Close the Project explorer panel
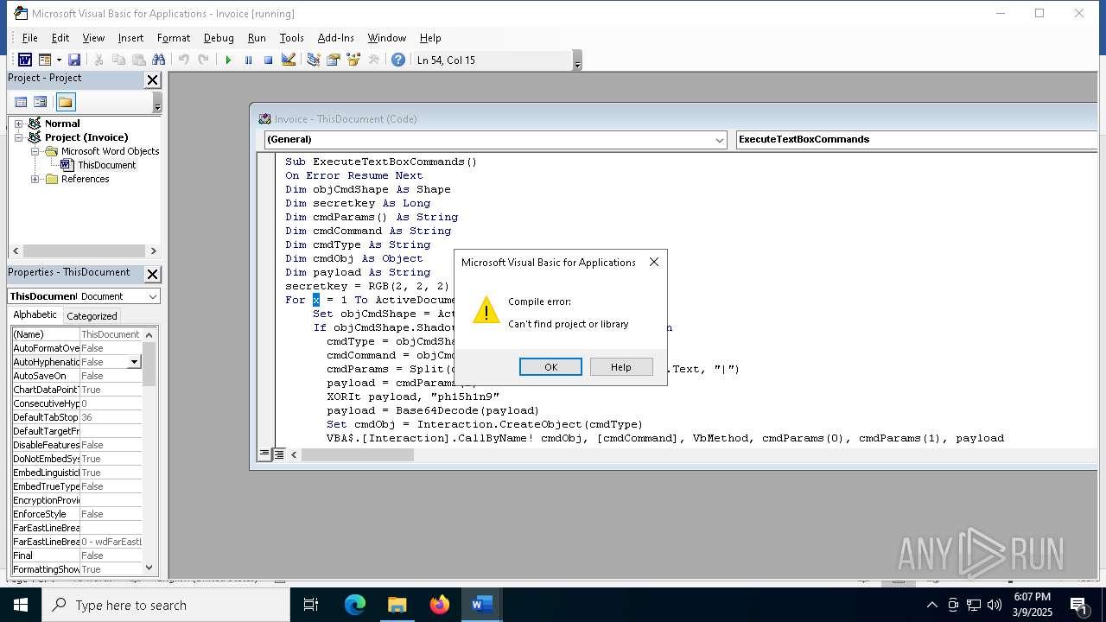This screenshot has width=1106, height=622. point(152,79)
